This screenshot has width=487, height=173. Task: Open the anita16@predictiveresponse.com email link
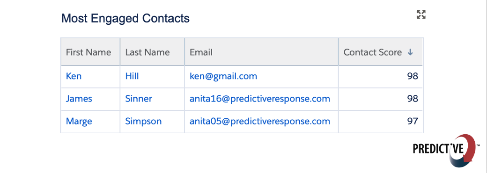click(x=259, y=99)
